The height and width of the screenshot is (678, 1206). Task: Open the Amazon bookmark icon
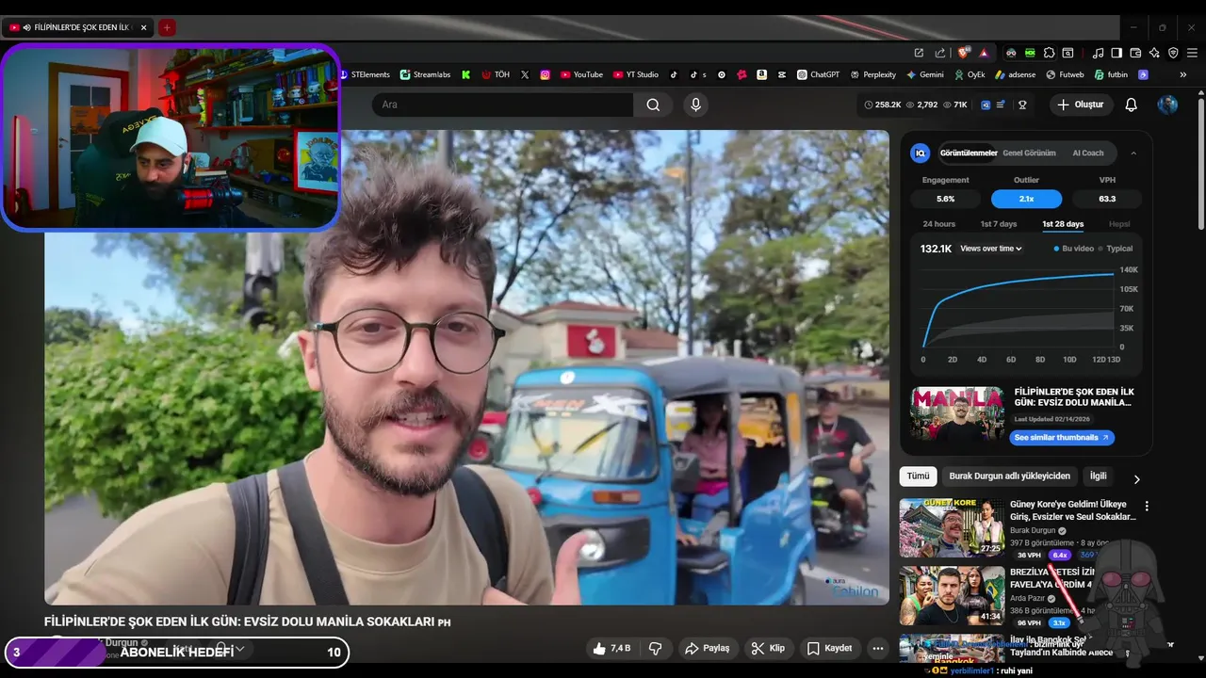tap(761, 74)
